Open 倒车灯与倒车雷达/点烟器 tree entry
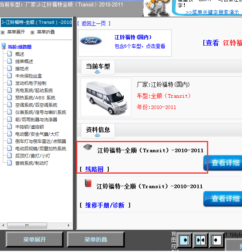Screen dimensions: 242x252 pos(41,141)
